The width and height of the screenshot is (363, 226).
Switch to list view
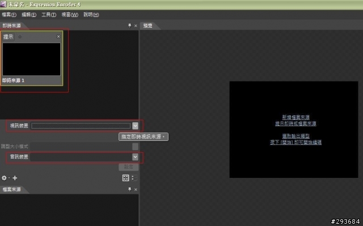pyautogui.click(x=134, y=178)
